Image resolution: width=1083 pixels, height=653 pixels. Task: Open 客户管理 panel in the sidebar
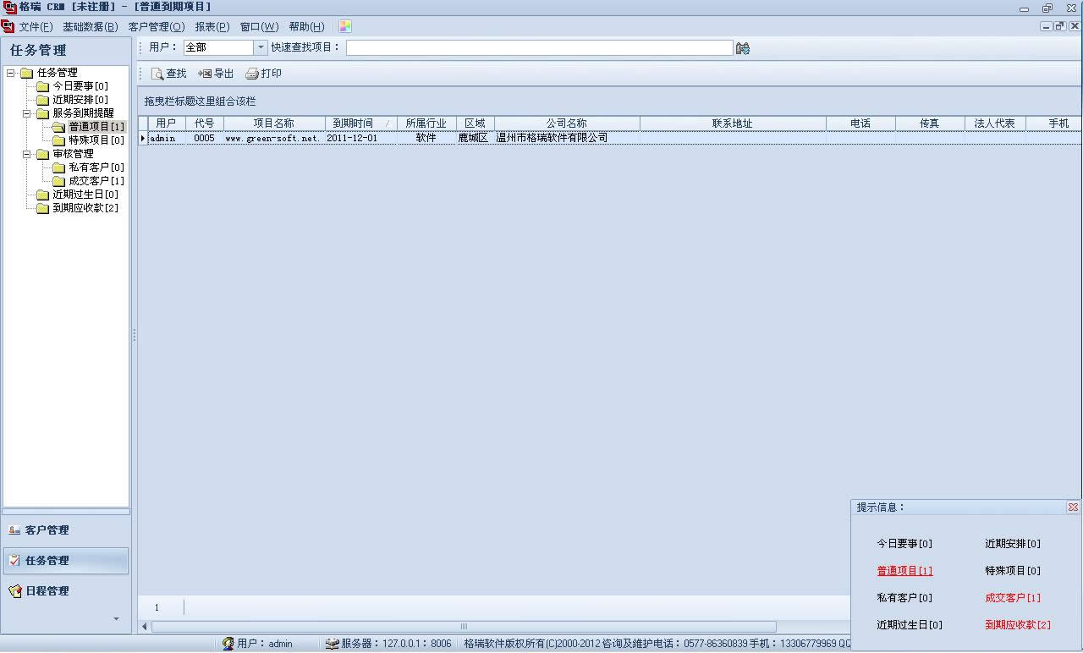[x=47, y=530]
